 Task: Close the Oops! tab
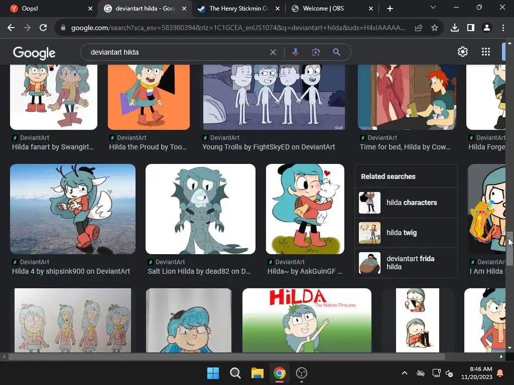[90, 9]
